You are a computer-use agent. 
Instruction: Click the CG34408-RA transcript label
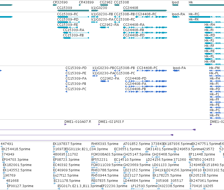click(134, 25)
